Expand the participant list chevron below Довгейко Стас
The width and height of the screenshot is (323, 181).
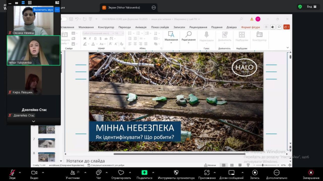click(x=33, y=121)
